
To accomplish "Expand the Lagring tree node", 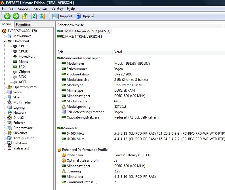I will (x=5, y=108).
